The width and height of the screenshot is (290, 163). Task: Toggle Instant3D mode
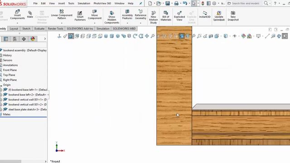coord(205,14)
